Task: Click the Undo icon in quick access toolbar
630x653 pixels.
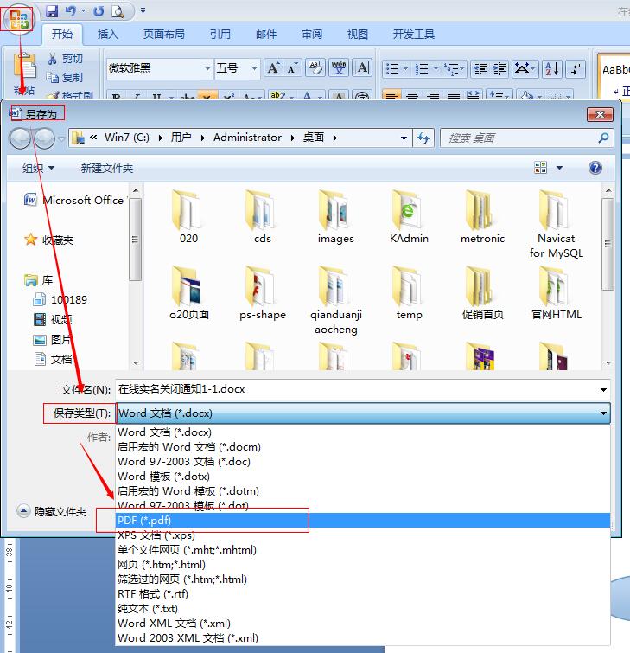Action: point(71,11)
